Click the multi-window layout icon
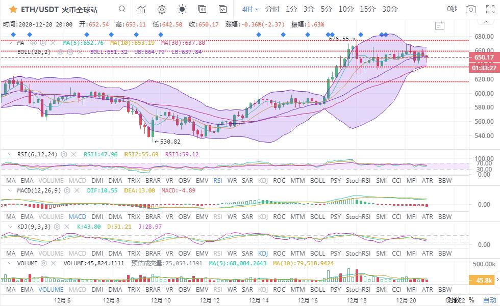This screenshot has width=500, height=306. click(203, 9)
